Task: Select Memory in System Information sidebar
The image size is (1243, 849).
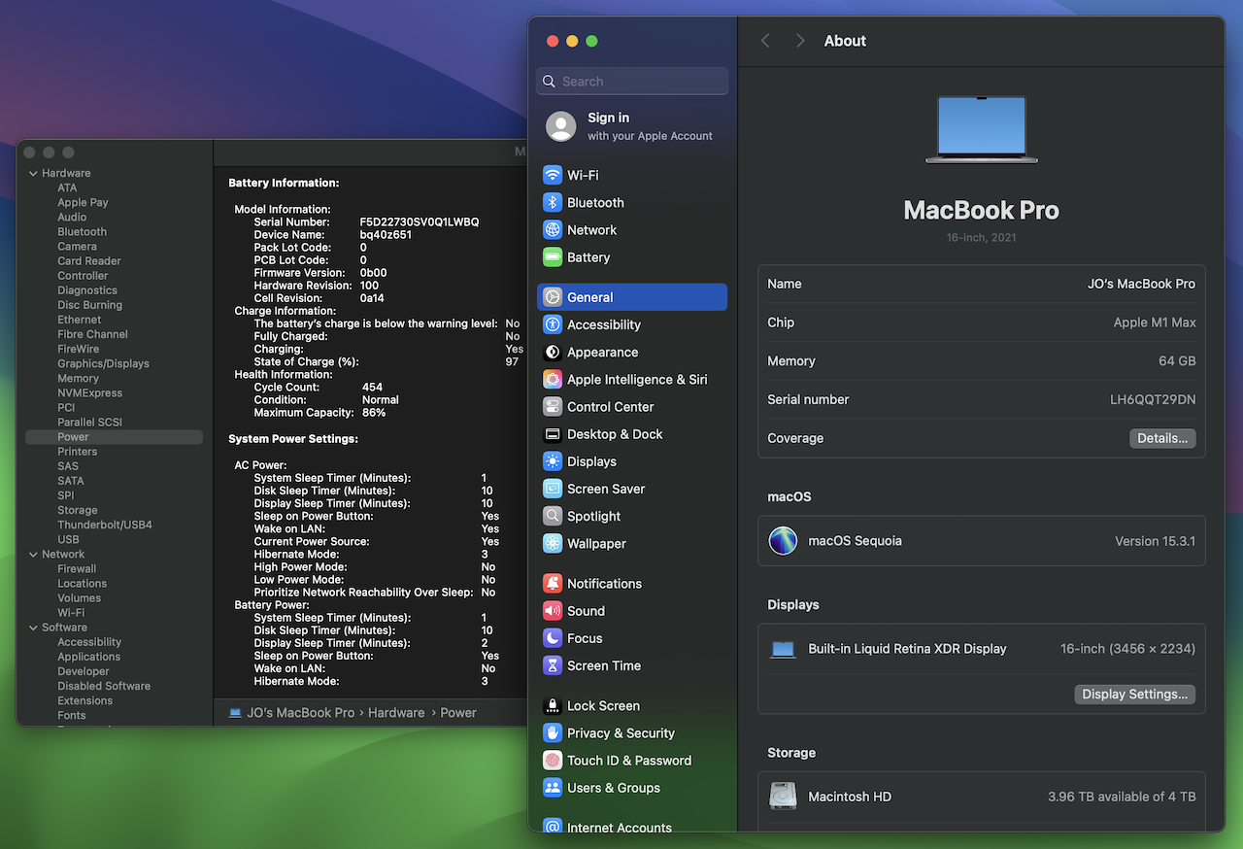Action: tap(78, 378)
